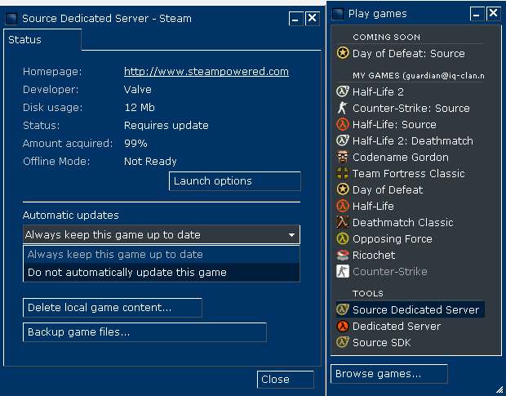This screenshot has width=506, height=396.
Task: Select Half-Life: Source entry
Action: (410, 124)
